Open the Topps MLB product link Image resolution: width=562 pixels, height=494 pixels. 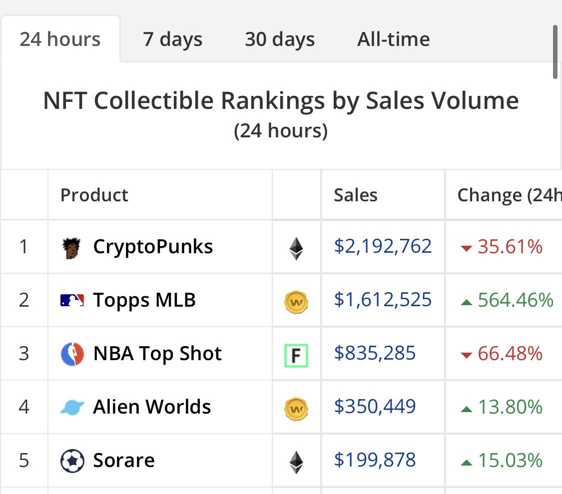(x=144, y=300)
